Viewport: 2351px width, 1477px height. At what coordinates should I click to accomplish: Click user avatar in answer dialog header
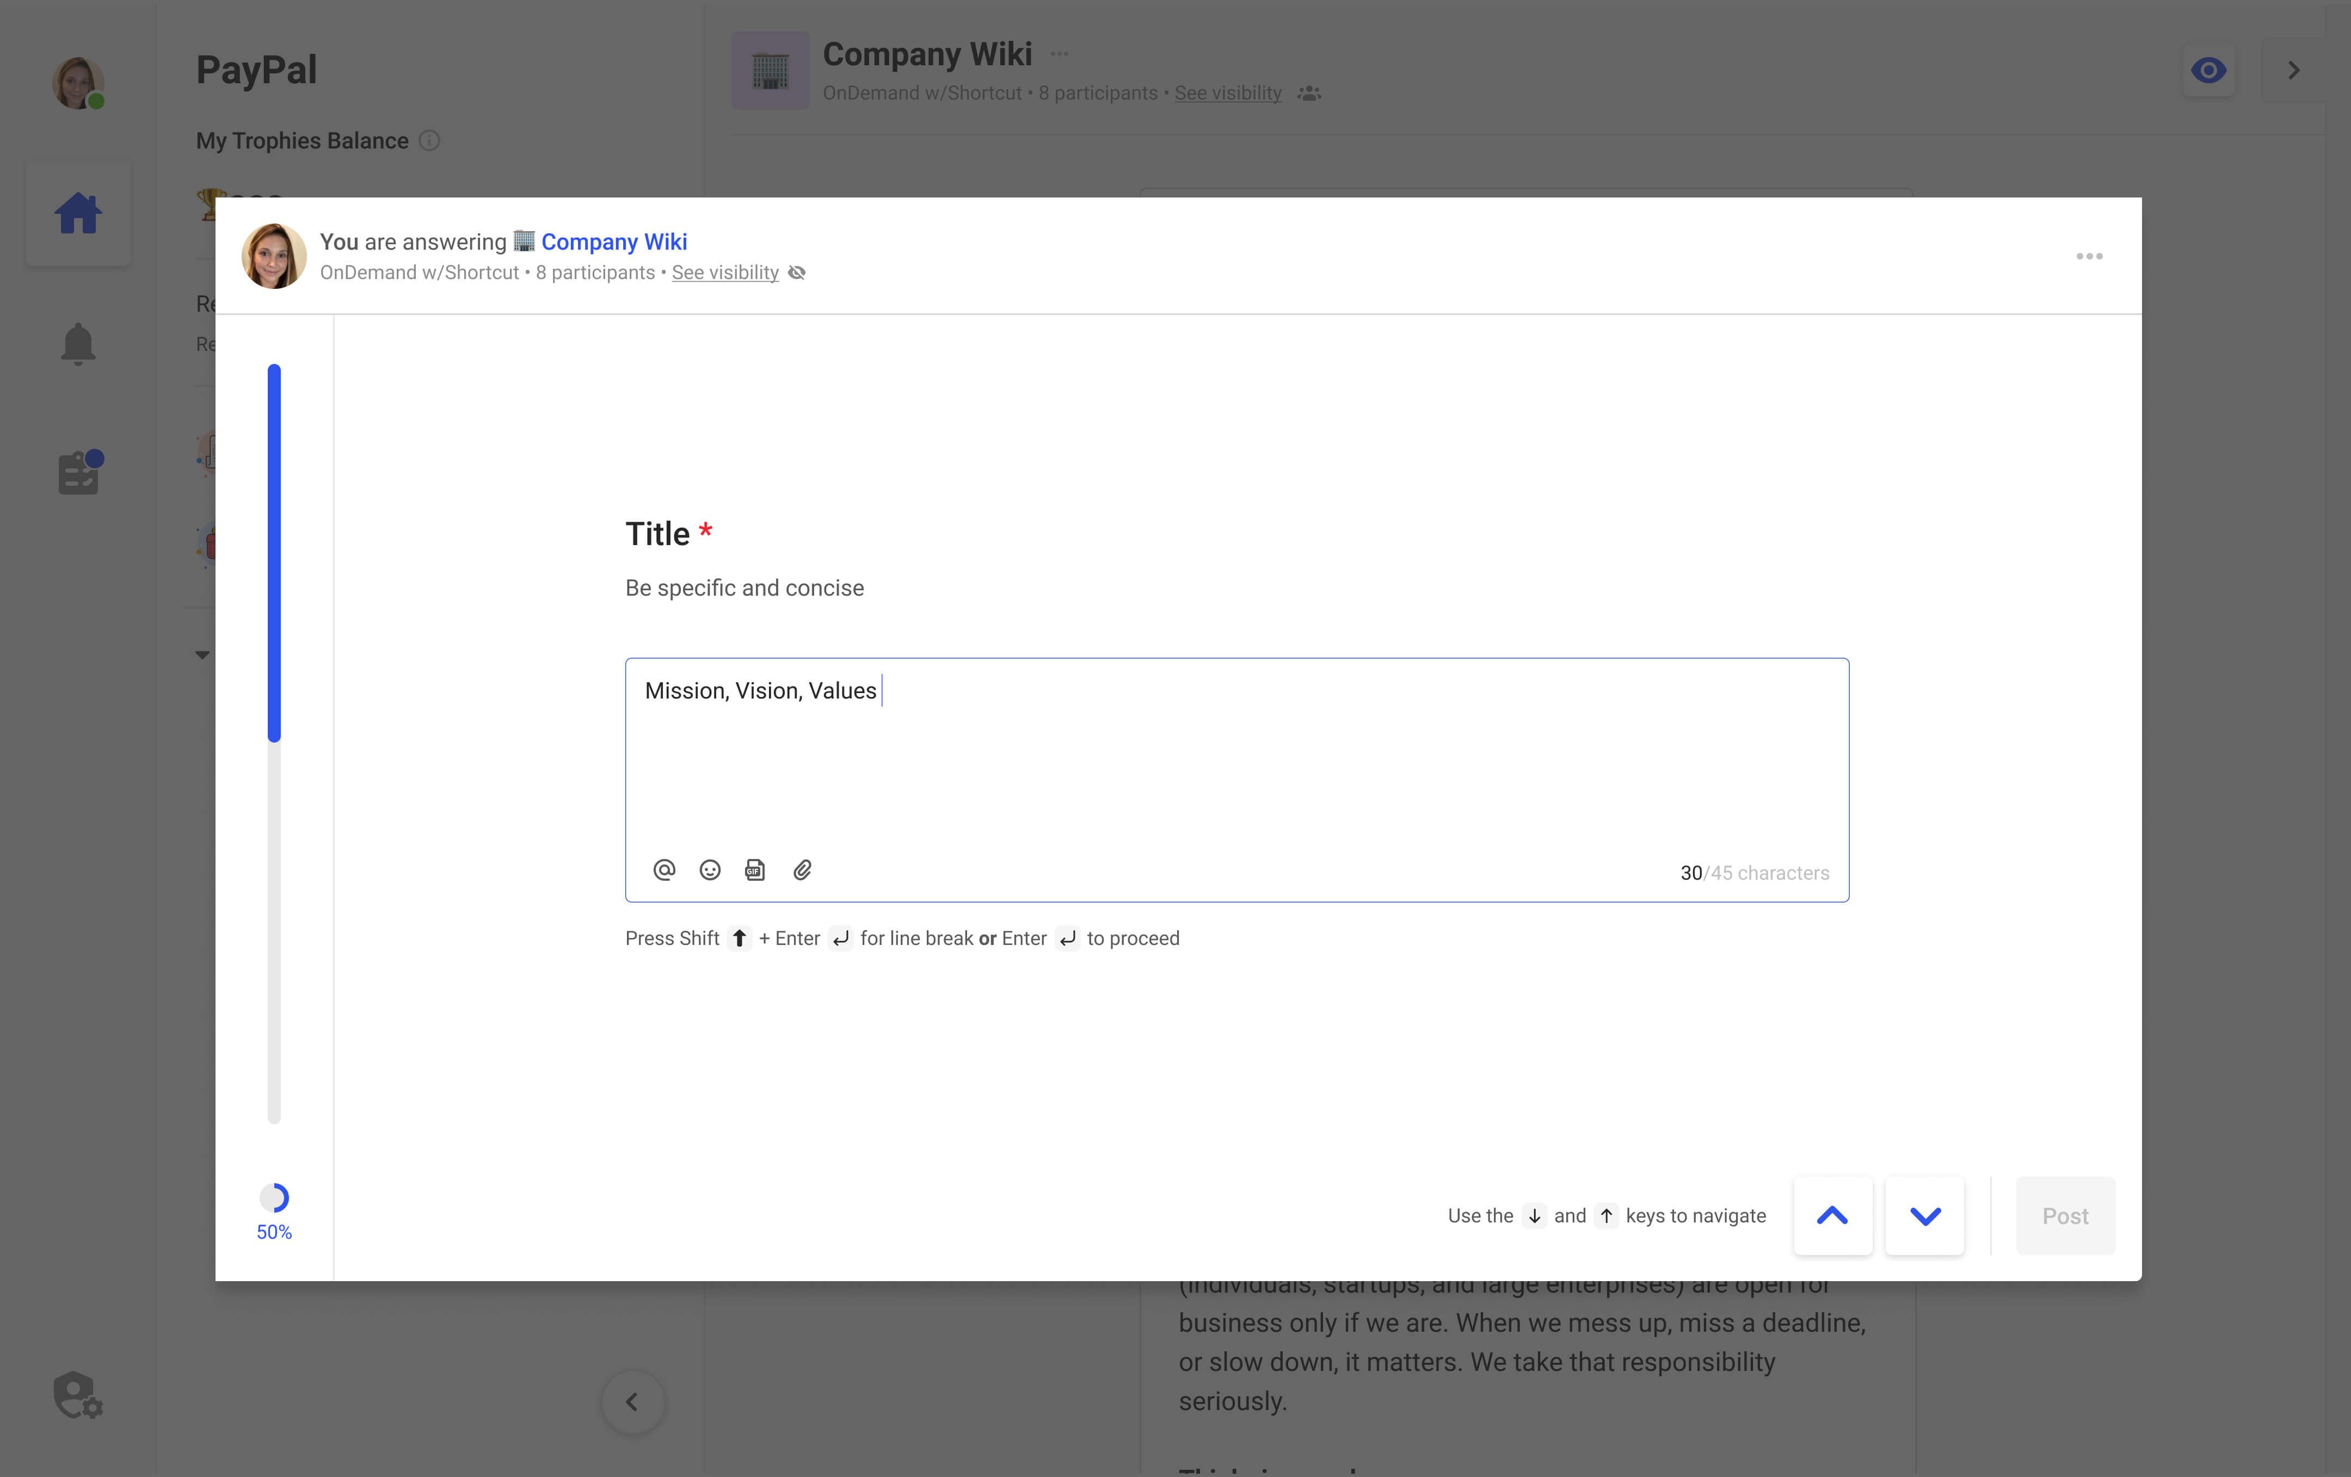274,256
